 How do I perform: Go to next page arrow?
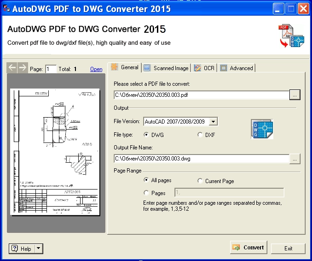pos(23,68)
